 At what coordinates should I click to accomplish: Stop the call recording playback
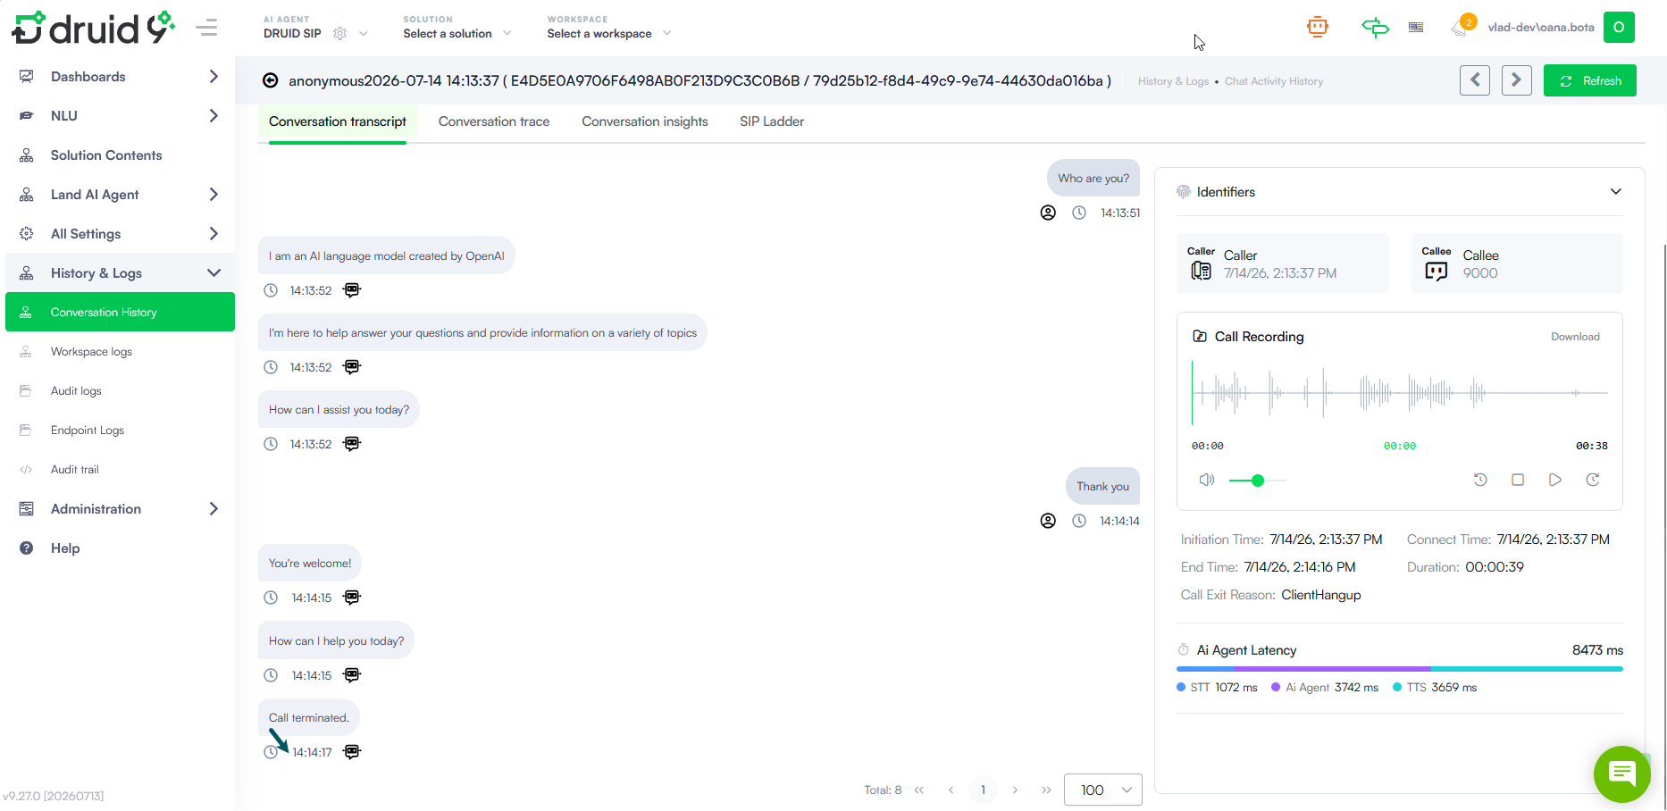coord(1518,480)
